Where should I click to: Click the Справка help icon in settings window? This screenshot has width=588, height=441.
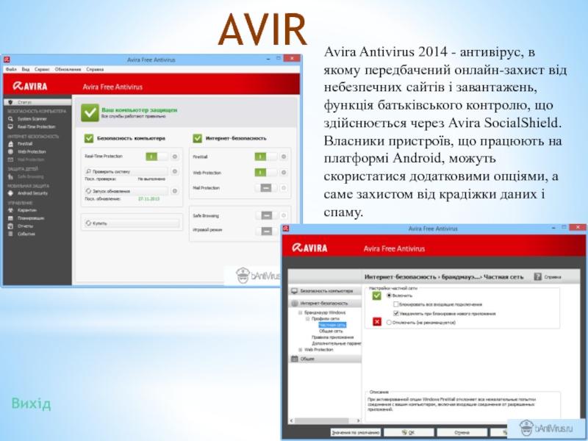tap(538, 277)
